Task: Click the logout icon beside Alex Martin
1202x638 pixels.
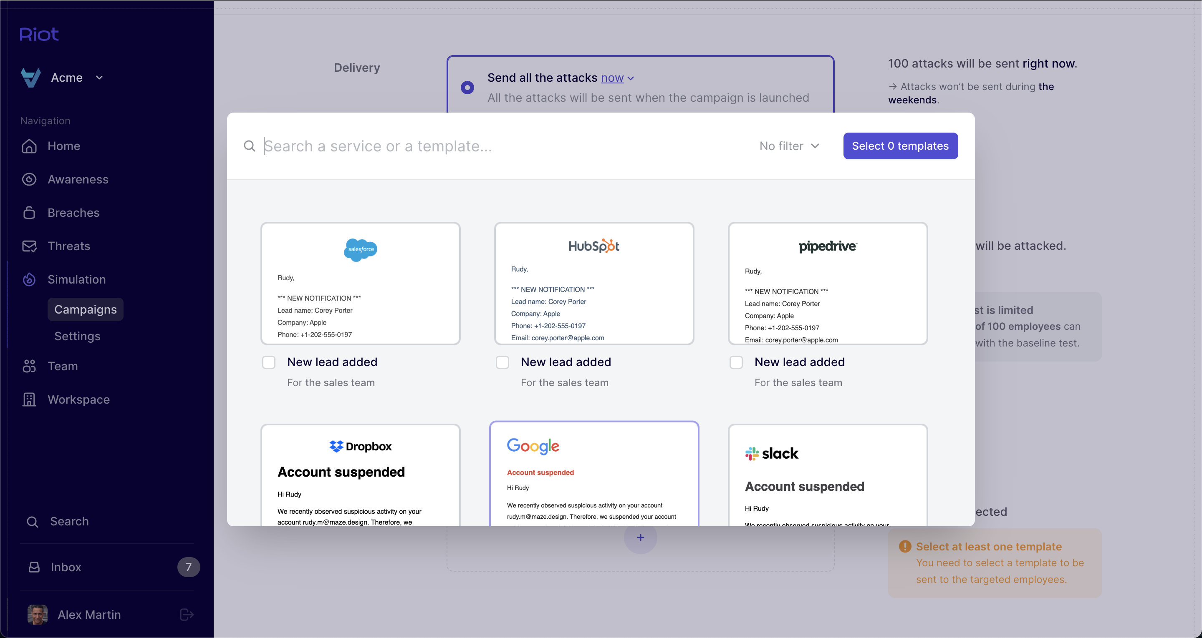Action: pos(186,615)
